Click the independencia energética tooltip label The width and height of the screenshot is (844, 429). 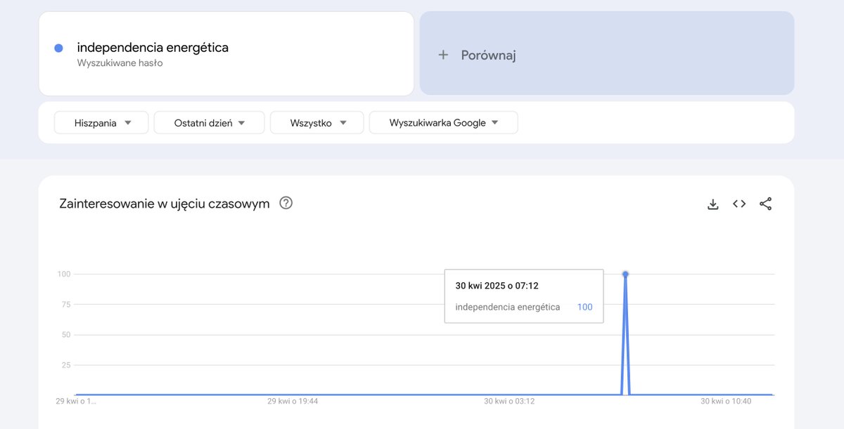[x=508, y=307]
